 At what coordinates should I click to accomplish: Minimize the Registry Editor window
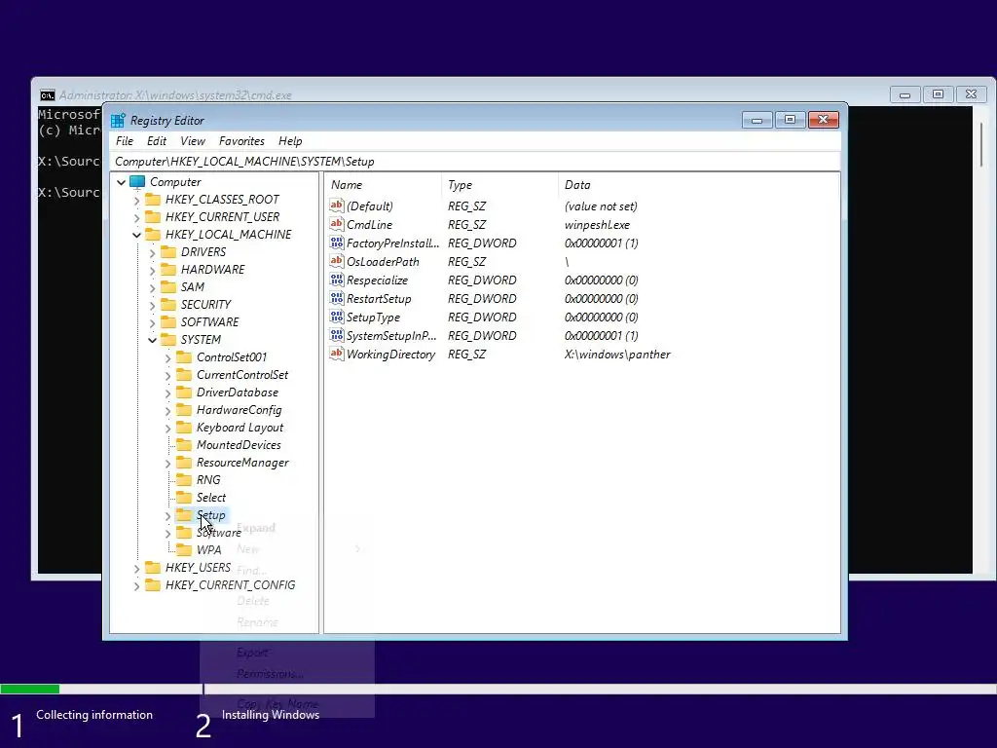[x=757, y=120]
